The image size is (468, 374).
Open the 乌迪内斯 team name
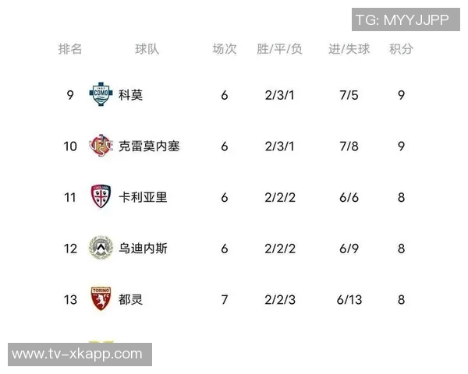tap(143, 249)
